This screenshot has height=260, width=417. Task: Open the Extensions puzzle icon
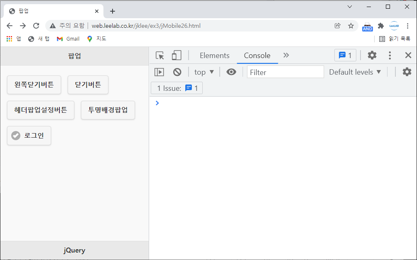[381, 26]
